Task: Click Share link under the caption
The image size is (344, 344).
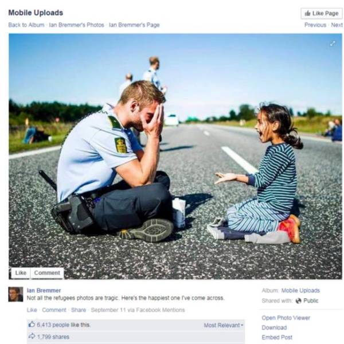Action: pos(79,310)
